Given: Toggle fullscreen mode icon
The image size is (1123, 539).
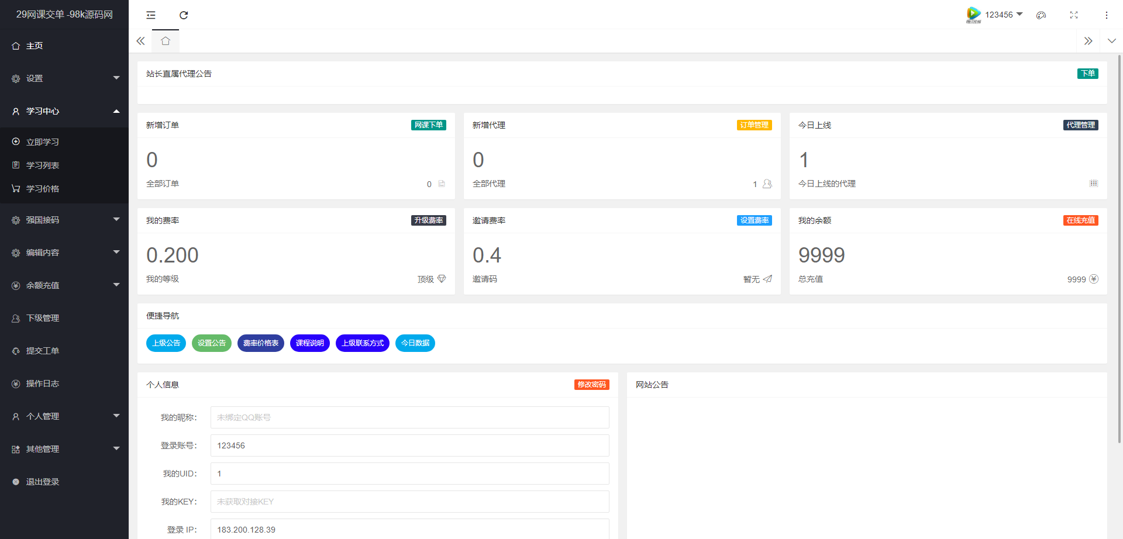Looking at the screenshot, I should 1074,15.
